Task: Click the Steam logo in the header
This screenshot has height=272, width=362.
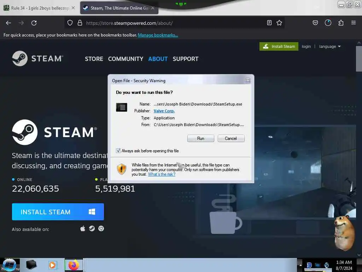Action: pyautogui.click(x=37, y=58)
